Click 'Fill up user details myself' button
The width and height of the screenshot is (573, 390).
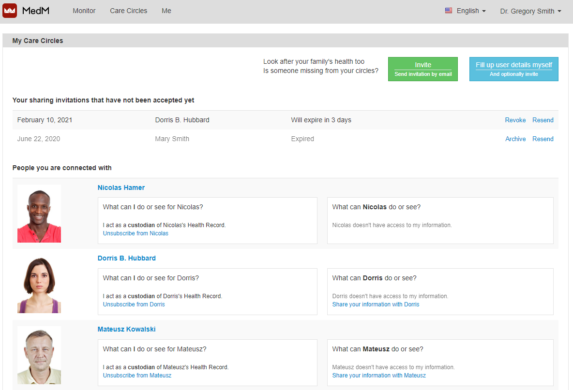click(x=513, y=69)
